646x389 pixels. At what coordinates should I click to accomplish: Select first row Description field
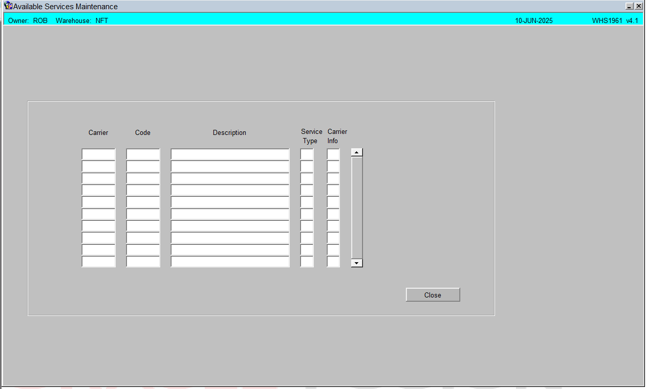click(x=230, y=154)
